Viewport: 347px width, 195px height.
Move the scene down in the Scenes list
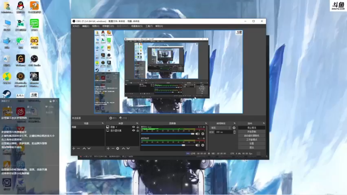click(89, 148)
